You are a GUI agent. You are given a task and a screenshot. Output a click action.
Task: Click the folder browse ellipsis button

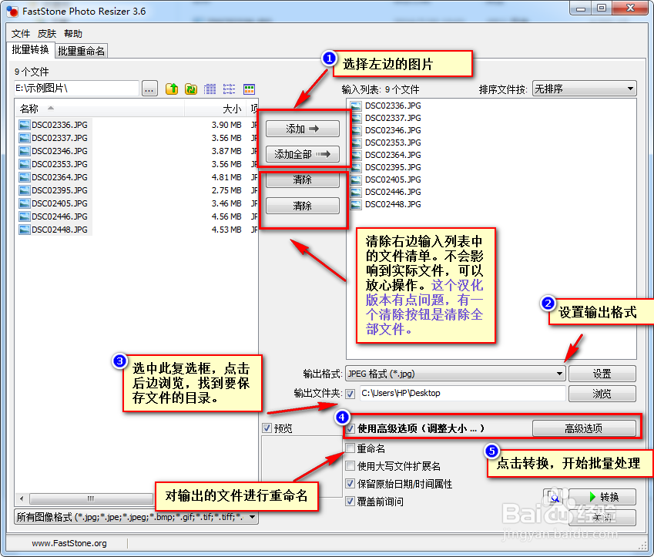149,89
